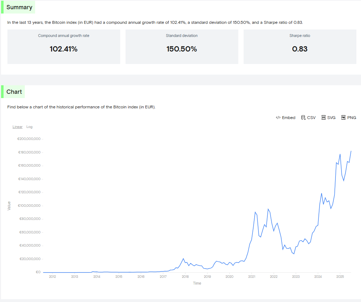This screenshot has width=361, height=302.
Task: Click the Time axis title below chart
Action: tap(197, 283)
